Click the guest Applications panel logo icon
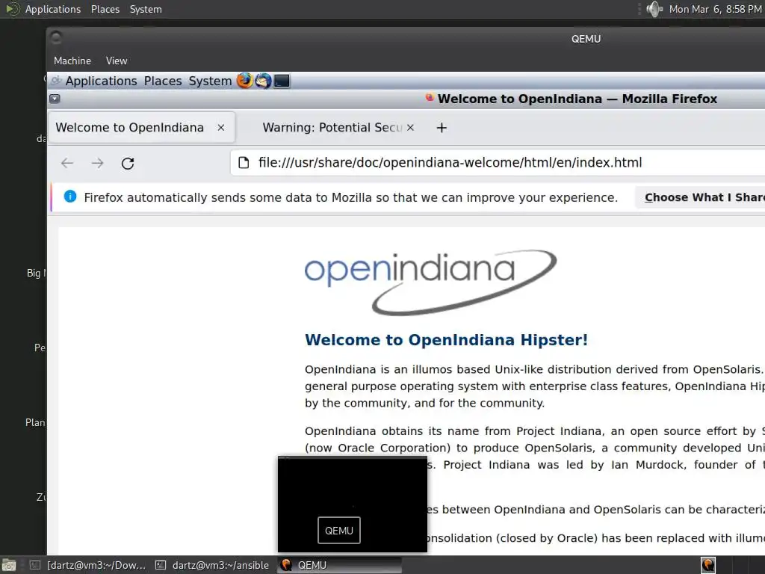Viewport: 765px width, 574px height. pyautogui.click(x=56, y=81)
